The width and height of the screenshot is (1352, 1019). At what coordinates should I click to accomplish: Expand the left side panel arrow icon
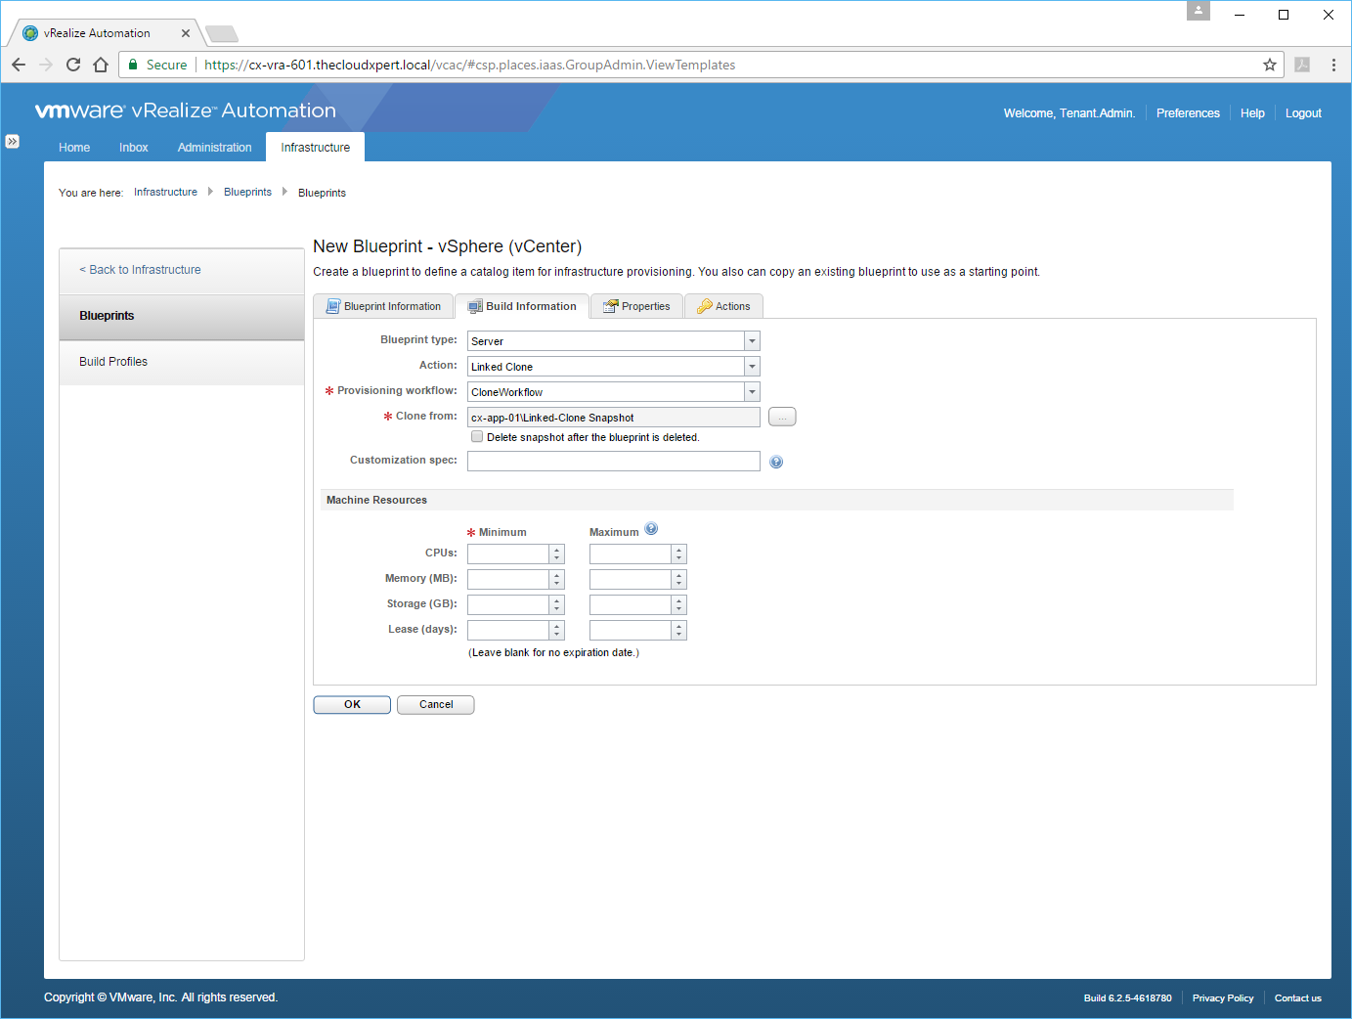point(12,141)
